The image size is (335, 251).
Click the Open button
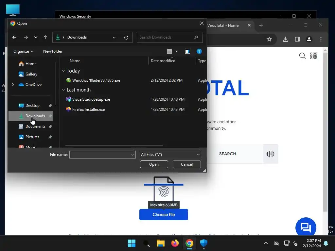(154, 164)
